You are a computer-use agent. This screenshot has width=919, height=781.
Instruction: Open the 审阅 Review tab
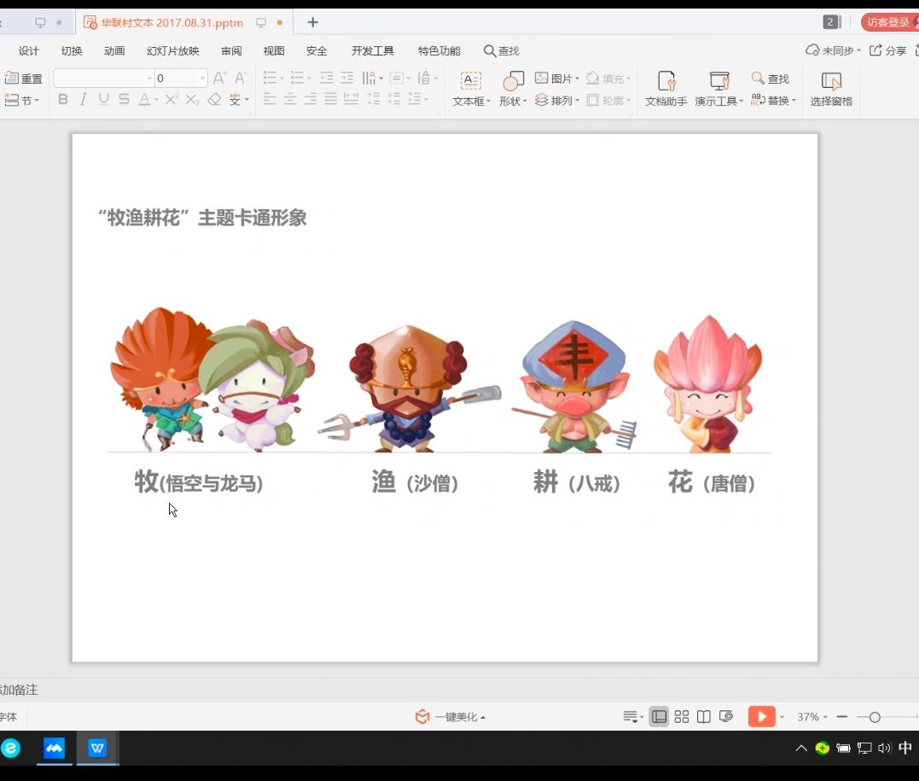231,51
